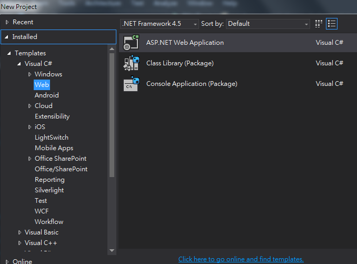This screenshot has height=264, width=357.
Task: Select the iOS template category label
Action: click(40, 127)
